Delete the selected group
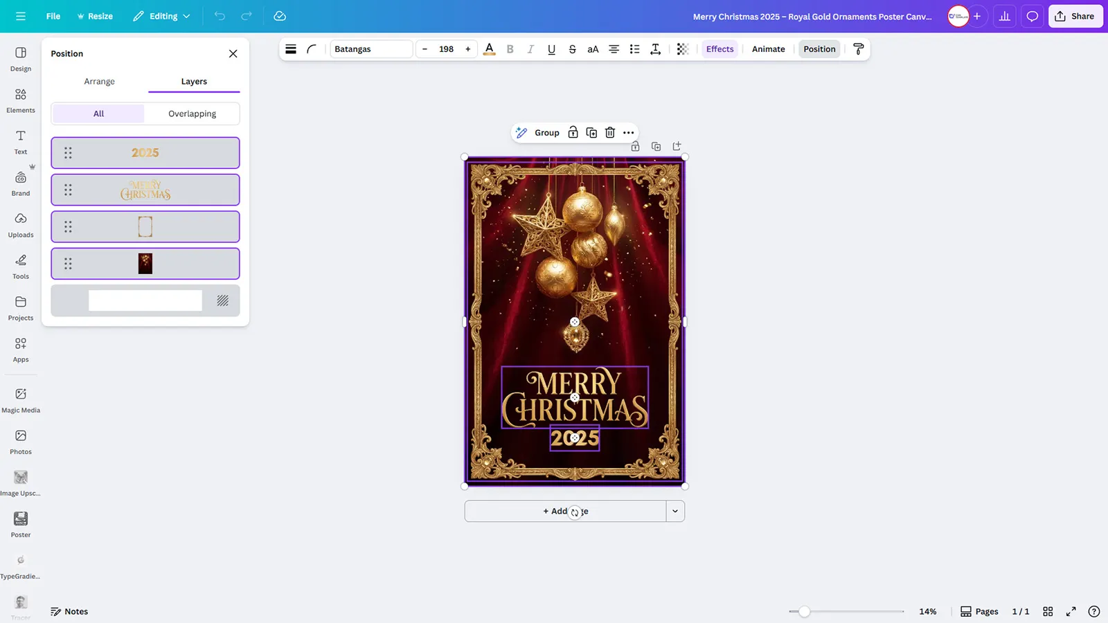This screenshot has height=623, width=1108. 609,132
